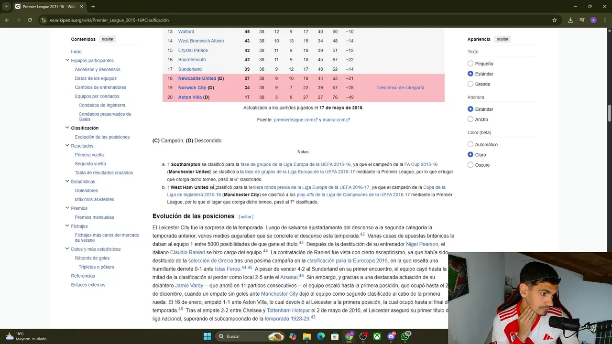Open the Aston Villa link in table
This screenshot has width=612, height=344.
[190, 97]
